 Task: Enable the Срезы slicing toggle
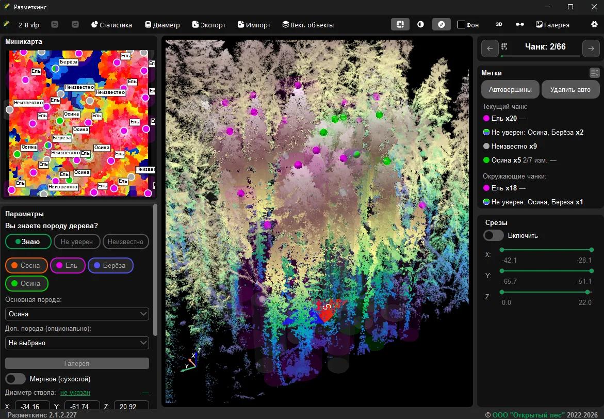click(x=494, y=235)
